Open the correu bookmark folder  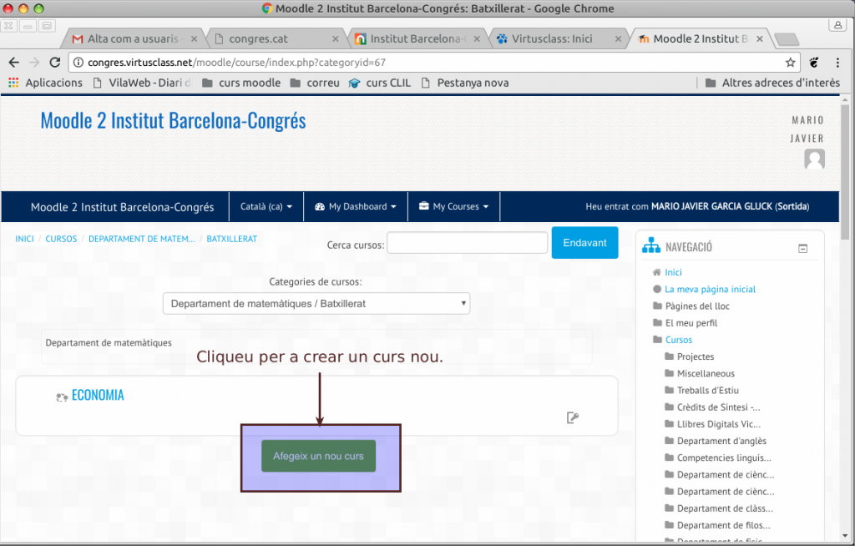coord(315,83)
